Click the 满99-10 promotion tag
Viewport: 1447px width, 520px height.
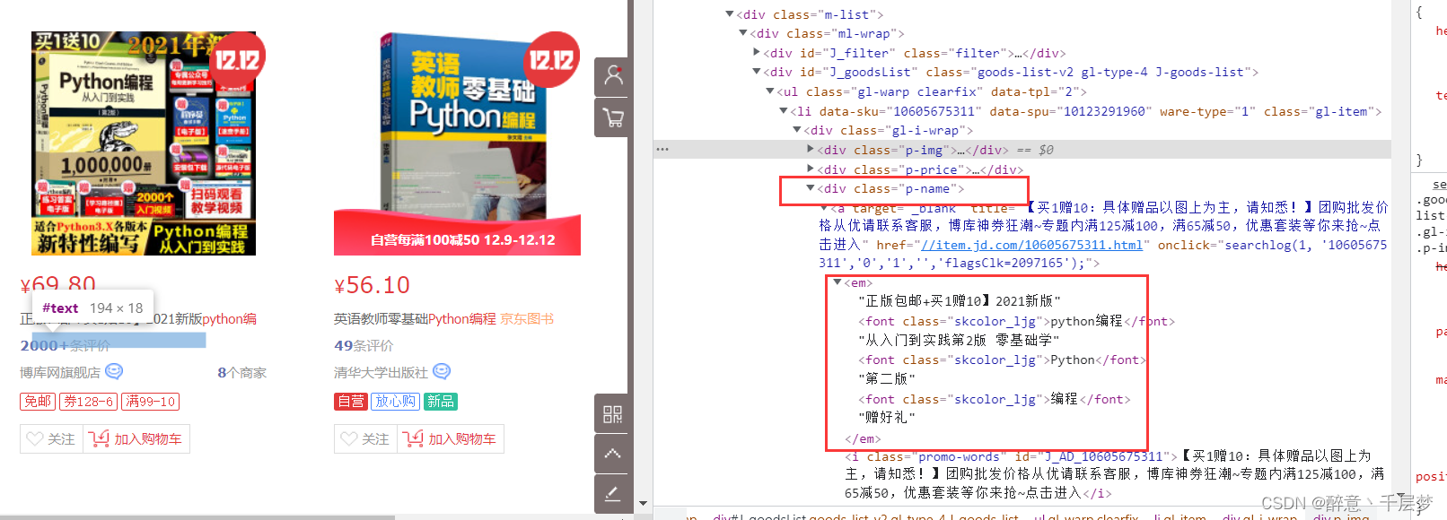pyautogui.click(x=151, y=402)
